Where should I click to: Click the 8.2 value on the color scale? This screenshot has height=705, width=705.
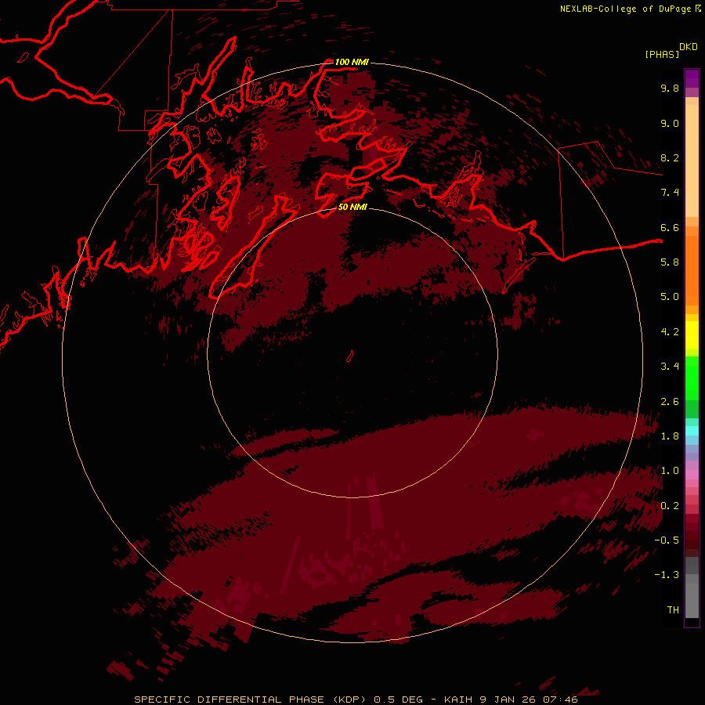[x=670, y=157]
